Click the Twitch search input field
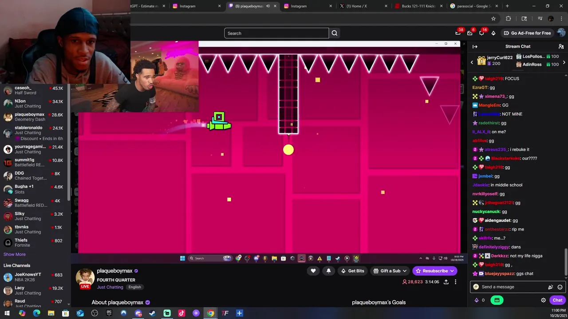568x319 pixels. point(276,33)
